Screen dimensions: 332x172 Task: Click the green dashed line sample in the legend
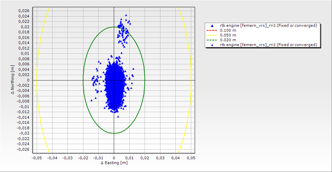coord(212,40)
